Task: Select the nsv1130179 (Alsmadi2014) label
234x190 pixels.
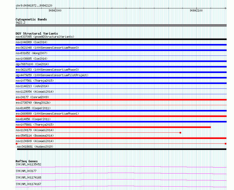Action: click(35, 130)
